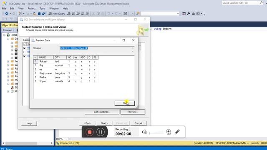Click the Next > wizard button

coord(104,123)
